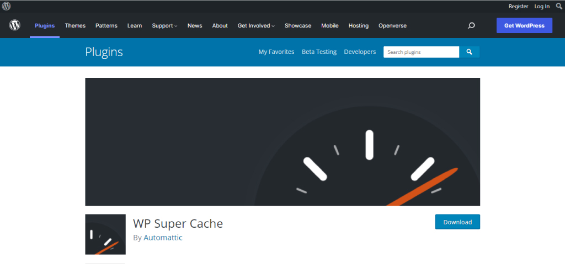Click the WP Super Cache plugin icon

pyautogui.click(x=105, y=234)
